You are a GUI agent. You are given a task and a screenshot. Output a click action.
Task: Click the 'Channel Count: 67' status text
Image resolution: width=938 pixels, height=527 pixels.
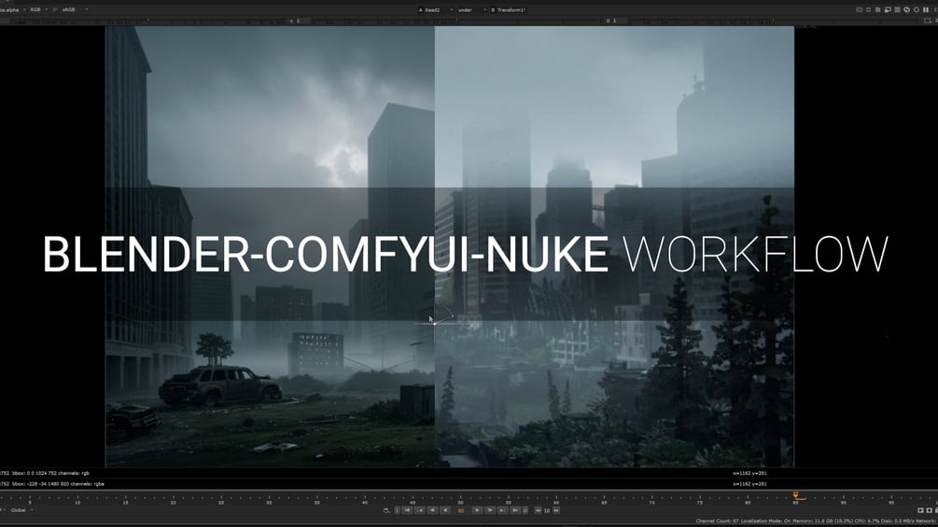[x=717, y=521]
